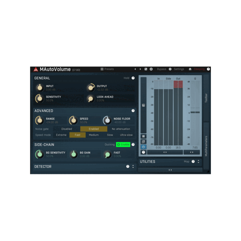Click the OUTPUT value -11.52 dB
This screenshot has width=241, height=241.
coord(102,90)
